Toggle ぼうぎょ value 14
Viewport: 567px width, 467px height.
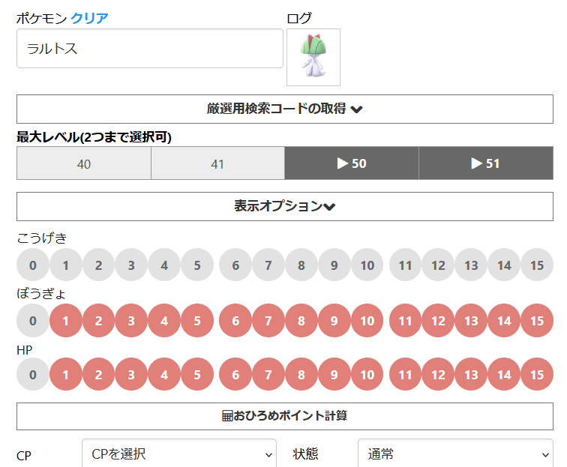point(504,320)
